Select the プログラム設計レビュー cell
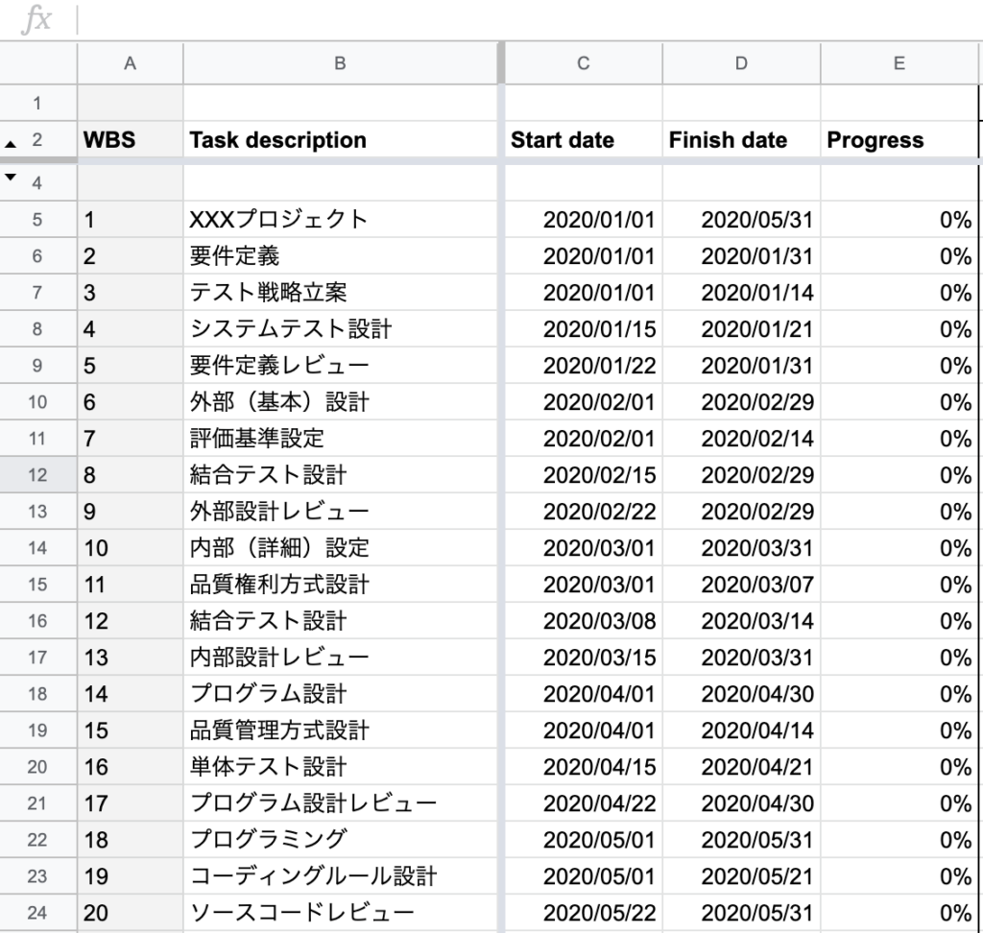The height and width of the screenshot is (933, 983). point(340,803)
